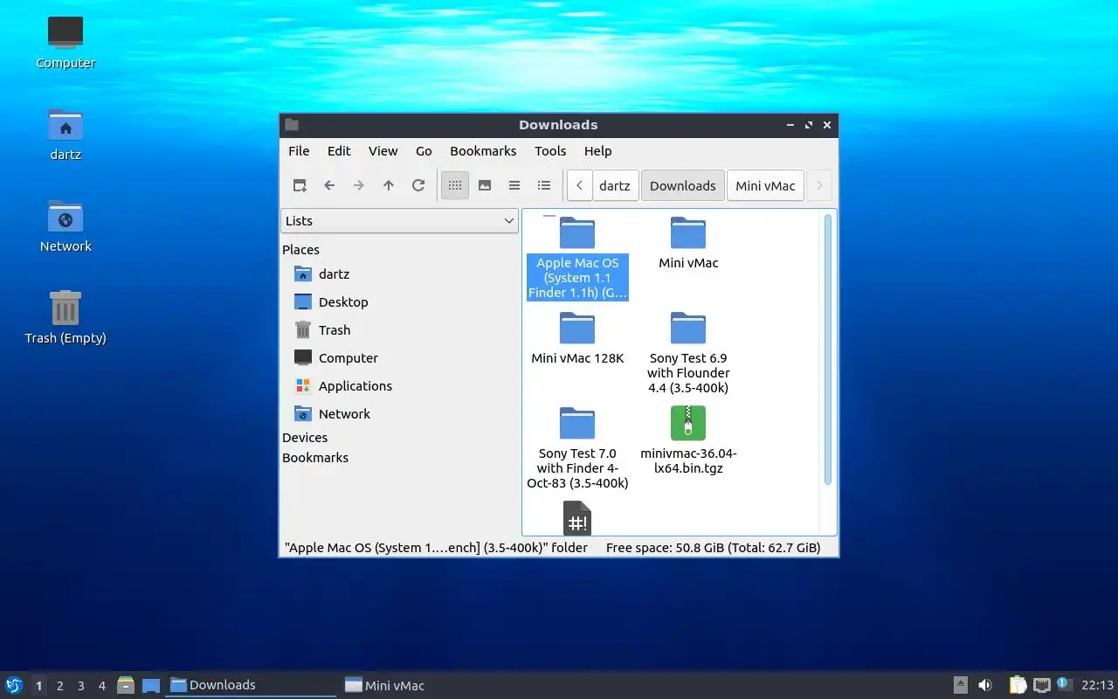Open the Lists side pane dropdown
1118x699 pixels.
(400, 221)
